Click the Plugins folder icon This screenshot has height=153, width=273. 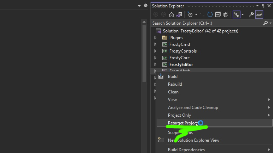click(165, 37)
